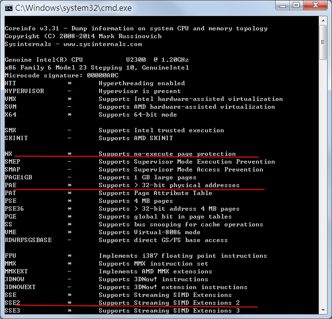Click 'Supports no-execute page protection' text
332x319 pixels.
coord(167,154)
